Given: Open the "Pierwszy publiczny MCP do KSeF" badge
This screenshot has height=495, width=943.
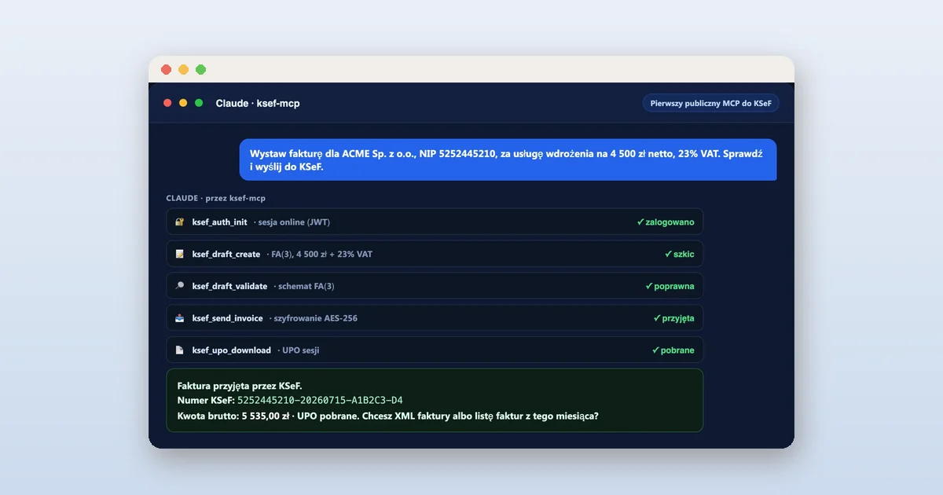Looking at the screenshot, I should [x=711, y=103].
